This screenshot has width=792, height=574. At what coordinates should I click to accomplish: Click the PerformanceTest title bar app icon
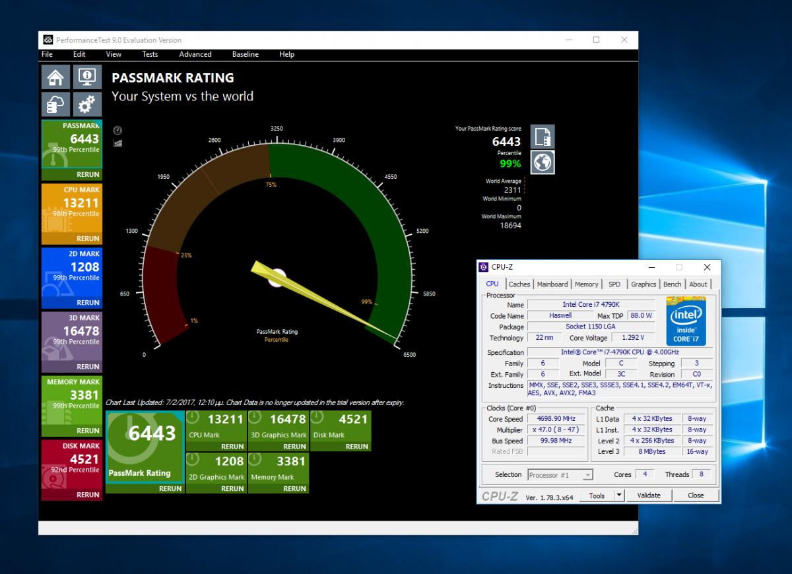pyautogui.click(x=48, y=40)
